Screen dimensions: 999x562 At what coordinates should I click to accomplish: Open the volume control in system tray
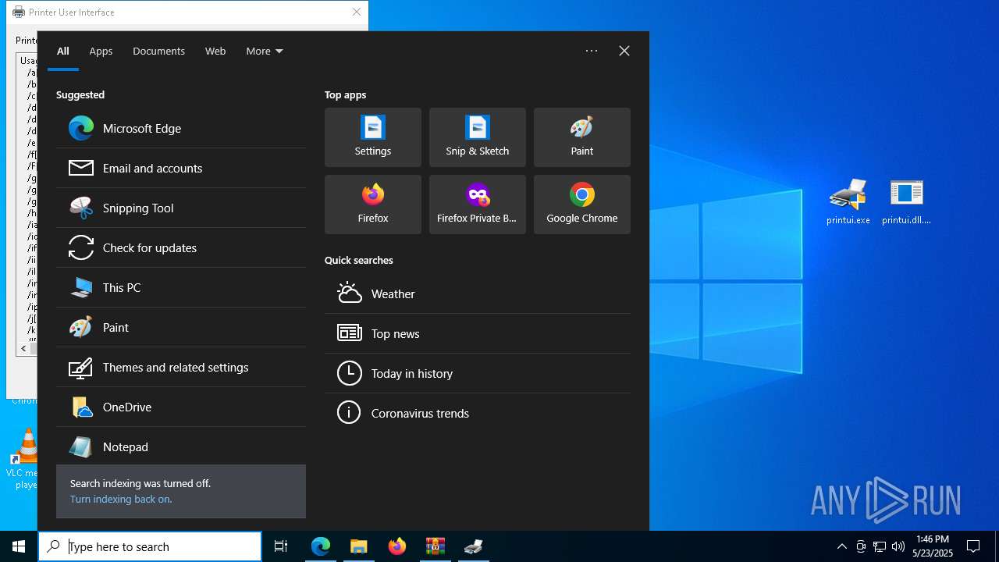(898, 546)
